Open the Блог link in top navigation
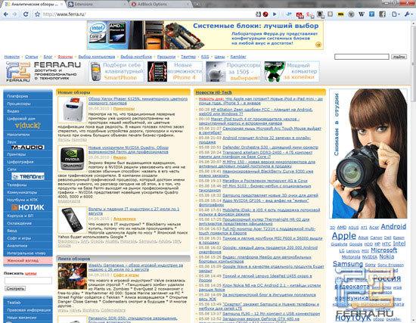The width and height of the screenshot is (416, 323). [x=48, y=57]
